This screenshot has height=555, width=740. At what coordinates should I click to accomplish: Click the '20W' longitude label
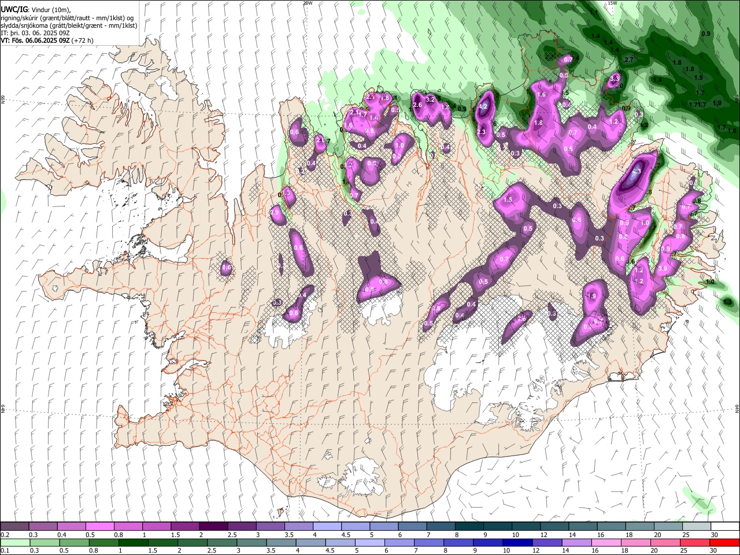(308, 3)
